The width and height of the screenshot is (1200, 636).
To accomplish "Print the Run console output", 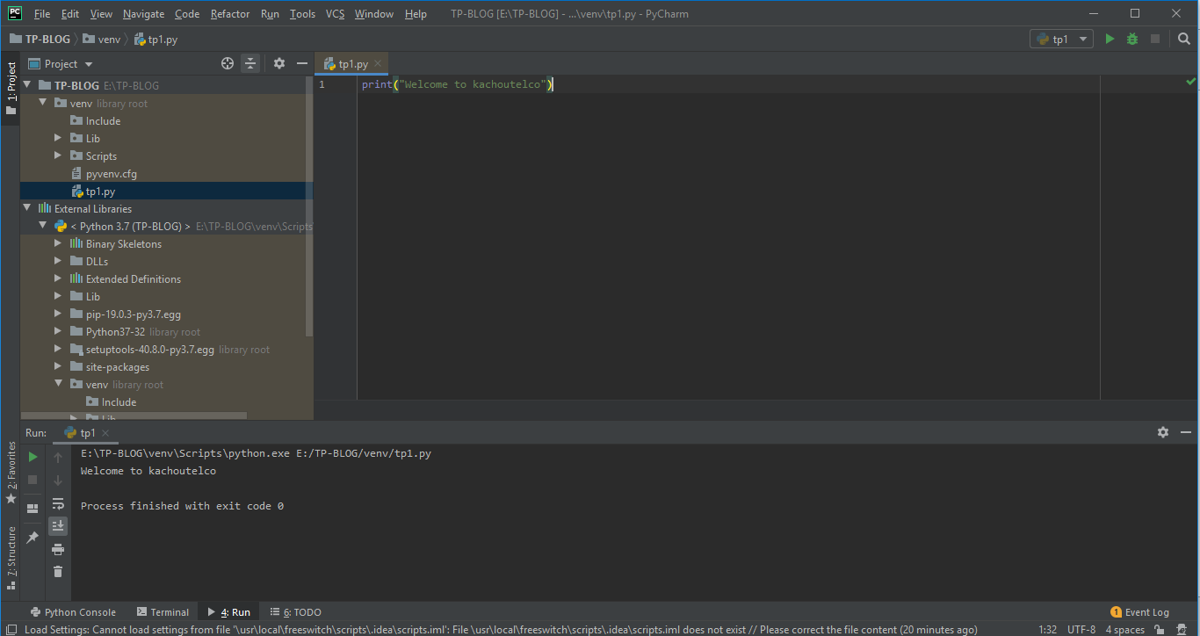I will 58,549.
